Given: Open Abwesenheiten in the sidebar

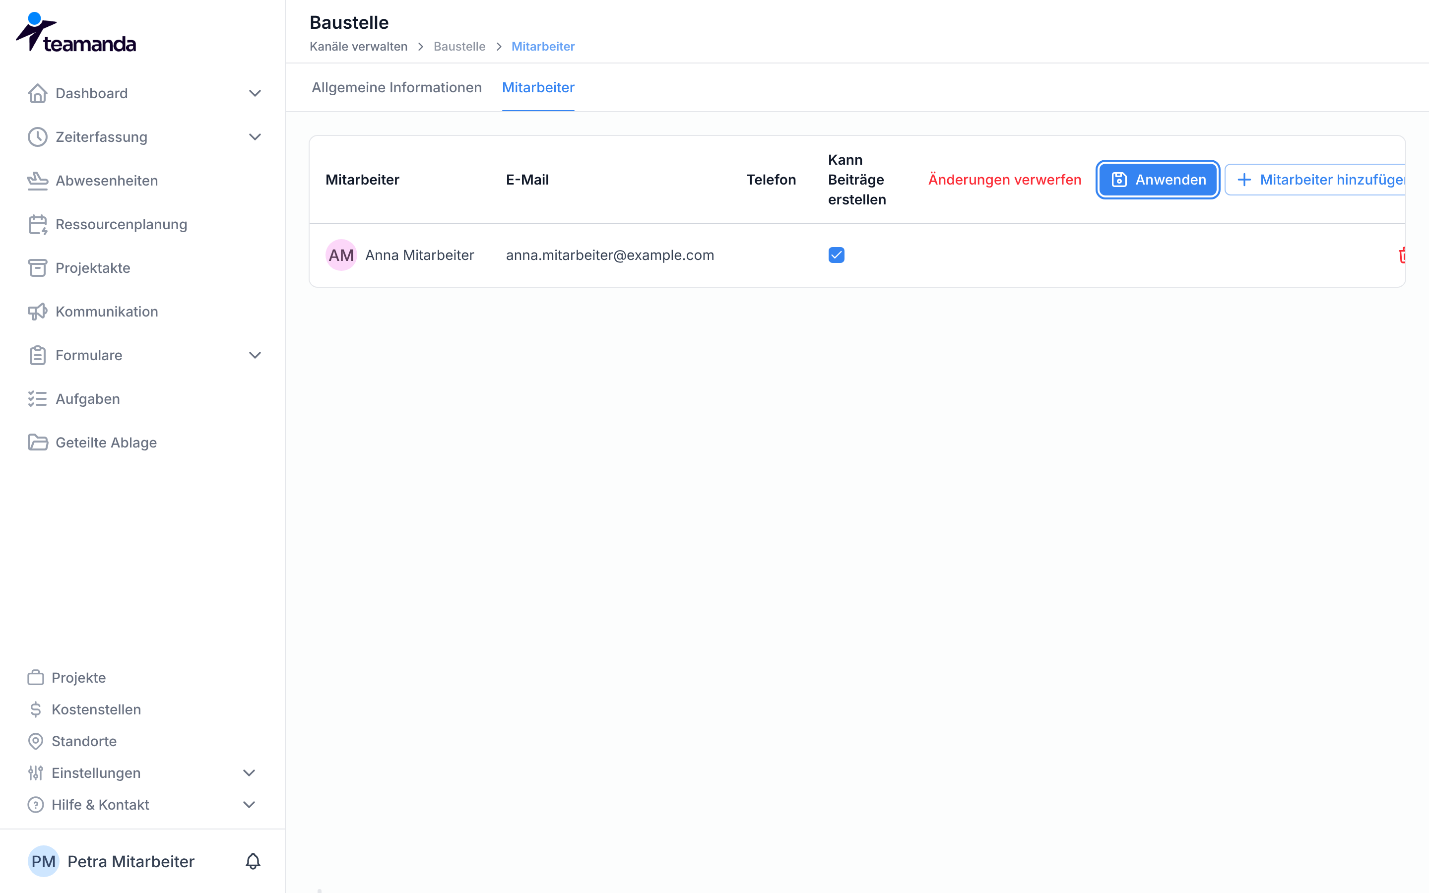Looking at the screenshot, I should pyautogui.click(x=106, y=181).
